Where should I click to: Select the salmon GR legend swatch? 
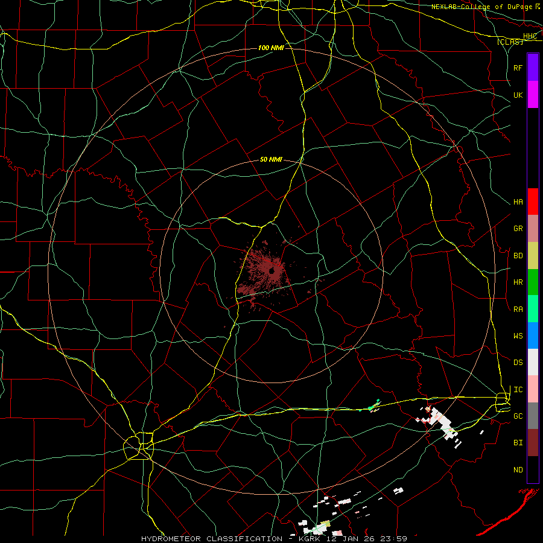[533, 229]
